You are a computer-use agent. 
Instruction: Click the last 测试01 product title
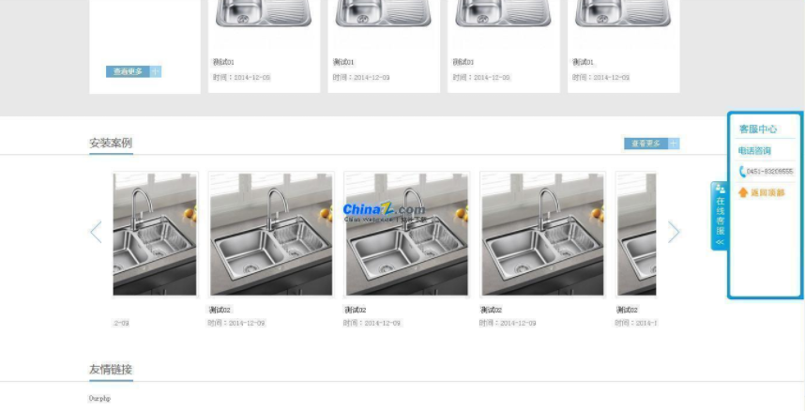point(584,62)
